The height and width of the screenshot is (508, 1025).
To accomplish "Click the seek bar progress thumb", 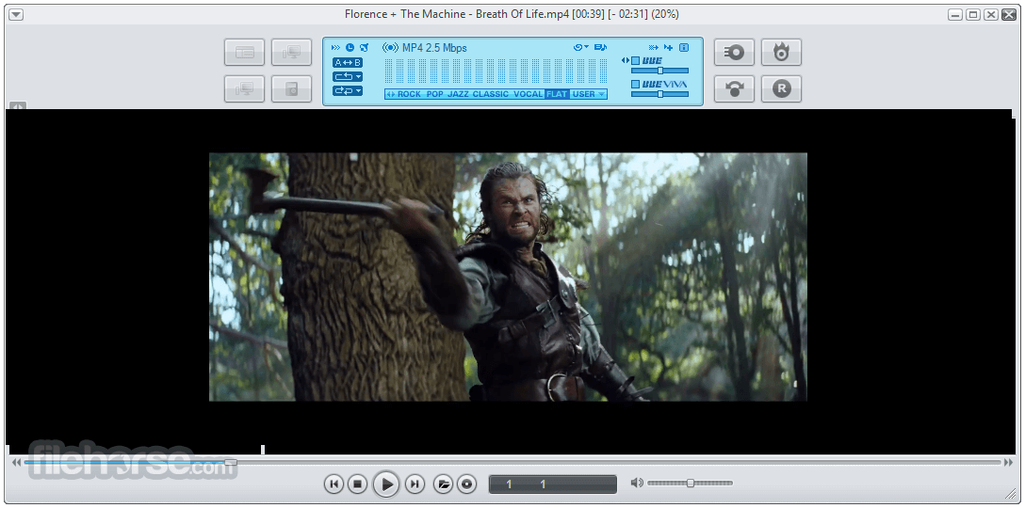I will (231, 462).
